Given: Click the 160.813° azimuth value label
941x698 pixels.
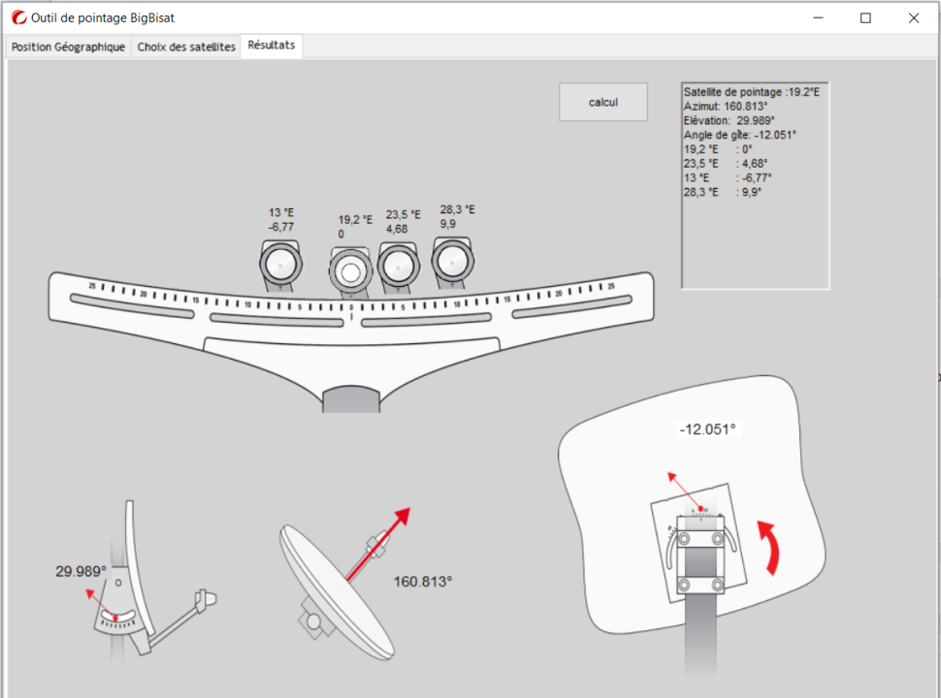Looking at the screenshot, I should 423,582.
